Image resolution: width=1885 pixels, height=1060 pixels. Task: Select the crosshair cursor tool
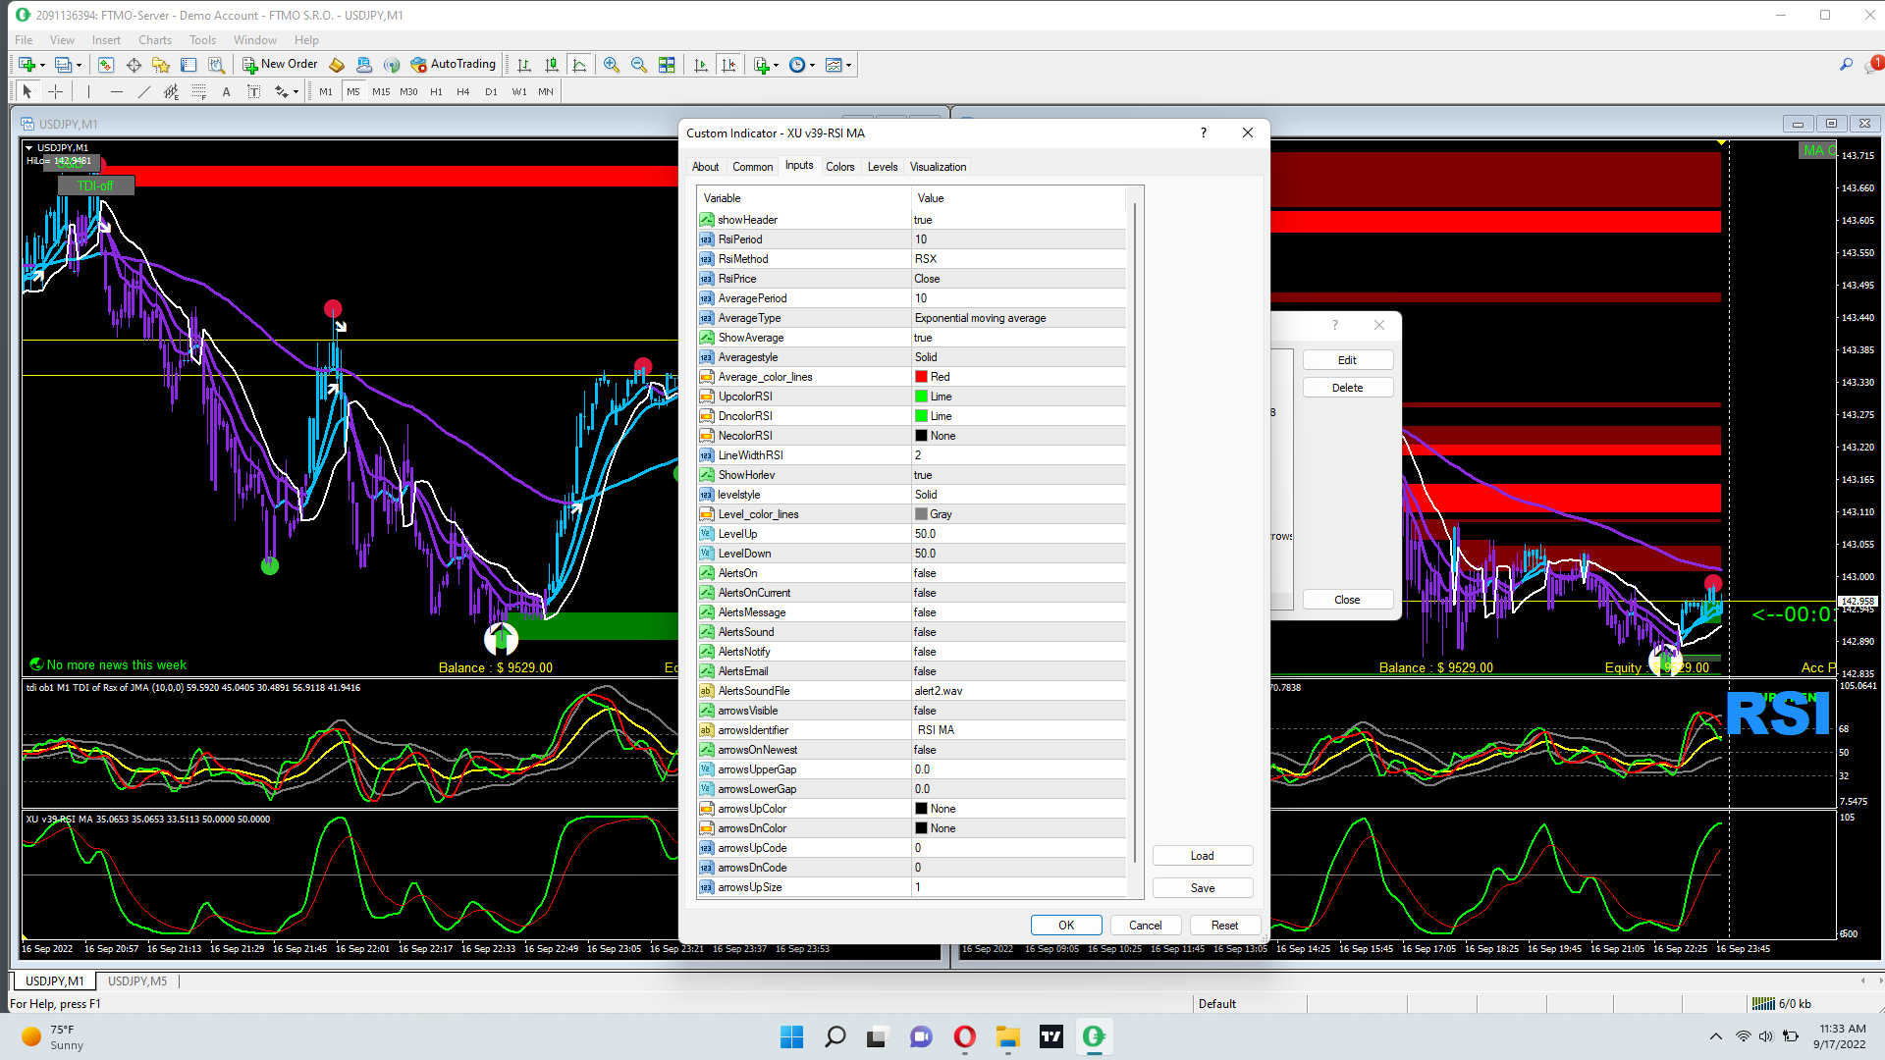56,91
